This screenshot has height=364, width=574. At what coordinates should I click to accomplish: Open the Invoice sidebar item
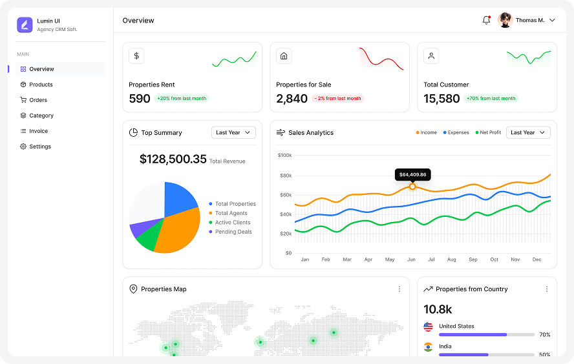[38, 131]
